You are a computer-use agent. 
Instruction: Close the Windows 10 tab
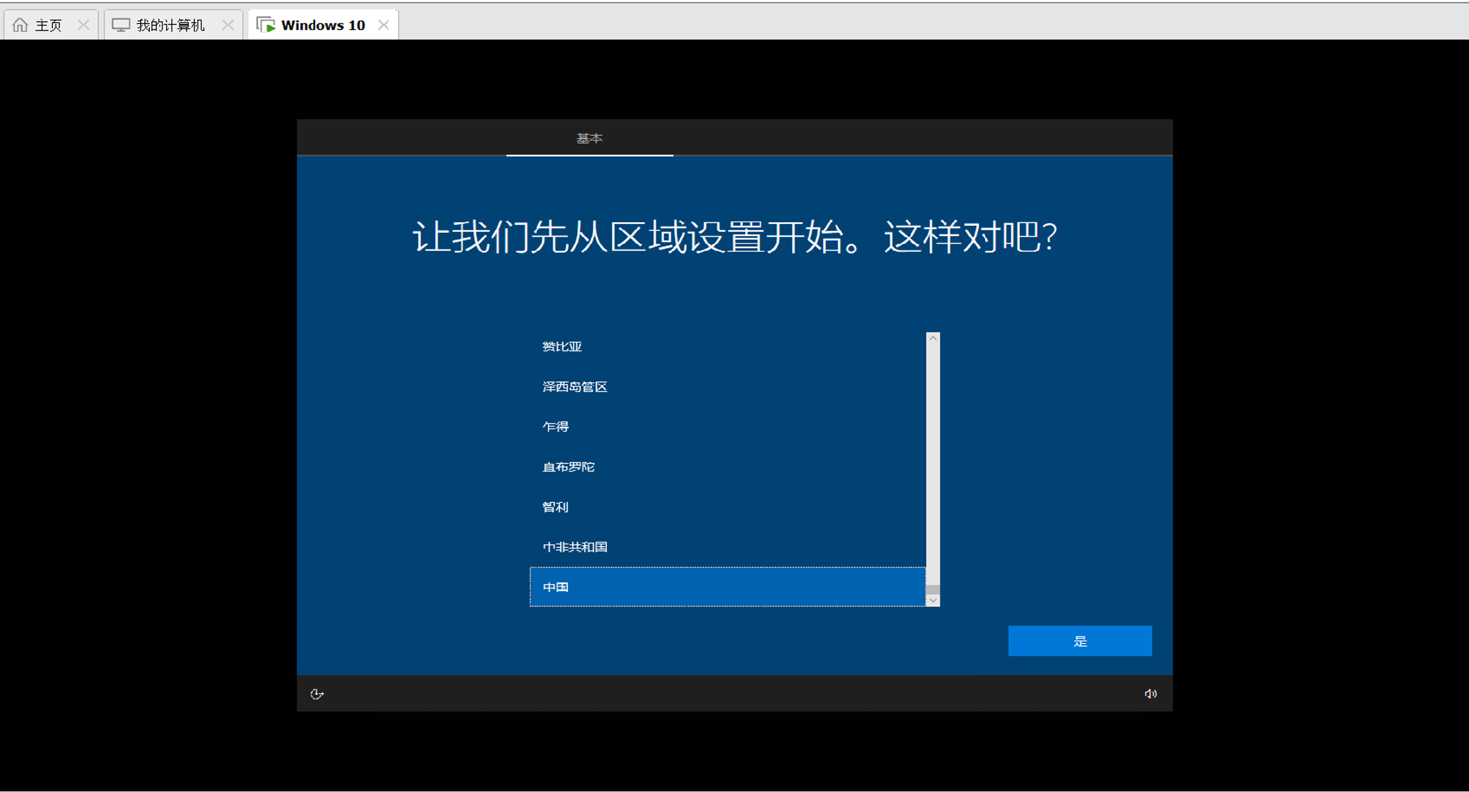pyautogui.click(x=384, y=25)
